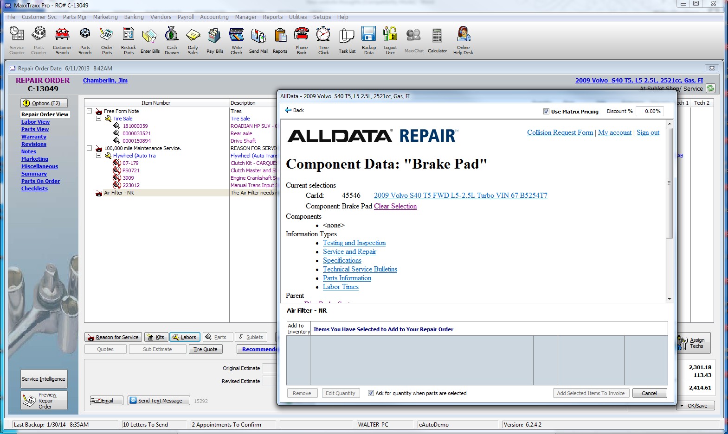Open Pay Bills tool

click(x=215, y=41)
